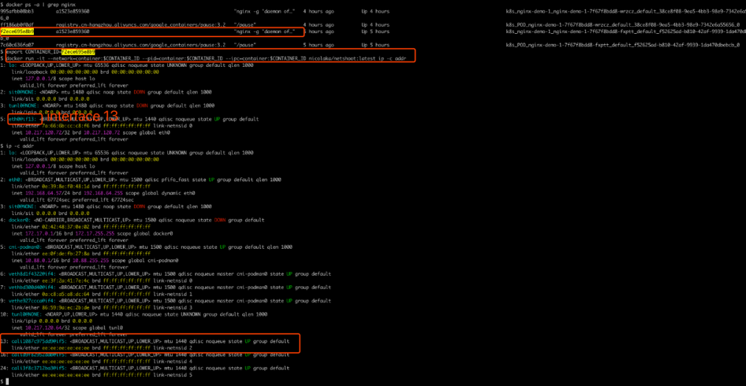746x386 pixels.
Task: Click the red DOWN state on docker0 line
Action: tap(220, 220)
